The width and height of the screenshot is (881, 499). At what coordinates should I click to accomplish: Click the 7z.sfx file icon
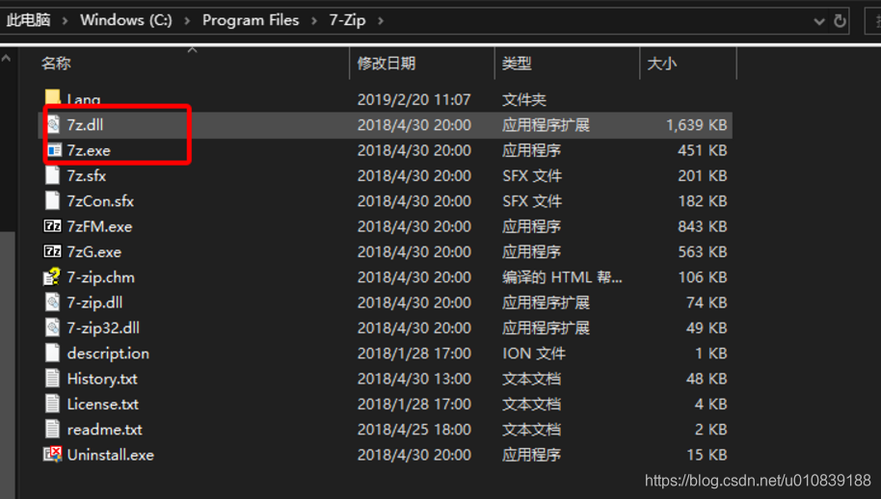pos(52,175)
